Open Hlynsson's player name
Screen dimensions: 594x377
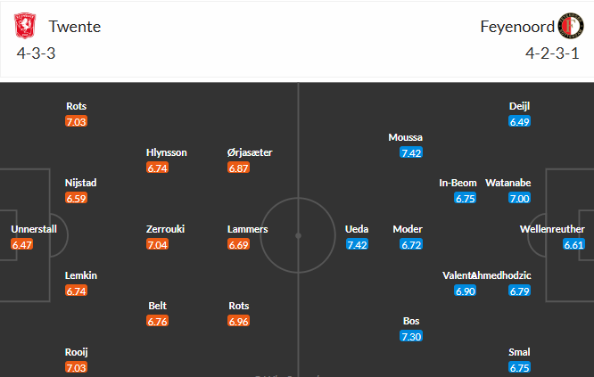pyautogui.click(x=167, y=152)
